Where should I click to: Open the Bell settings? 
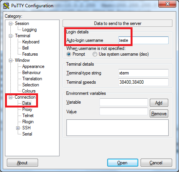click(25, 48)
